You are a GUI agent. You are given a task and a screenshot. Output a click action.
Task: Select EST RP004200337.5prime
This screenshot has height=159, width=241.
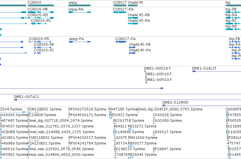(87, 138)
